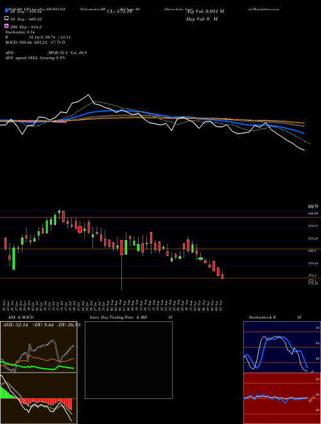Screen dimensions: 321x424
Task: Click the 'ADX signal: SELL' text line
Action: tap(35, 58)
